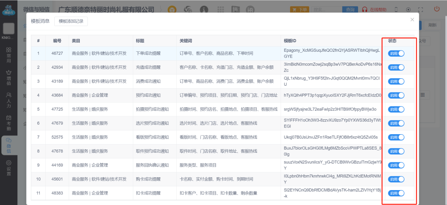Image resolution: width=447 pixels, height=205 pixels.
Task: Toggle 启用 switch for 消费成功通知
Action: [396, 81]
